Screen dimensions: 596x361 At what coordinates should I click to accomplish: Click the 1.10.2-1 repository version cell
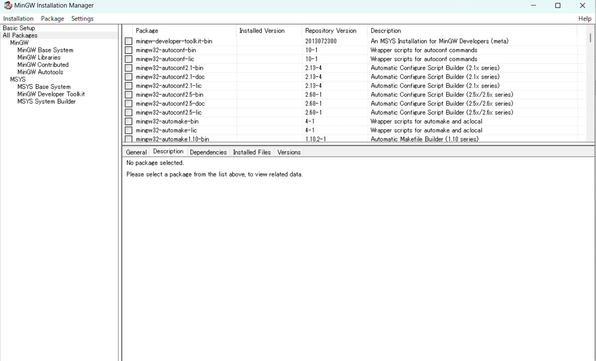tap(315, 139)
